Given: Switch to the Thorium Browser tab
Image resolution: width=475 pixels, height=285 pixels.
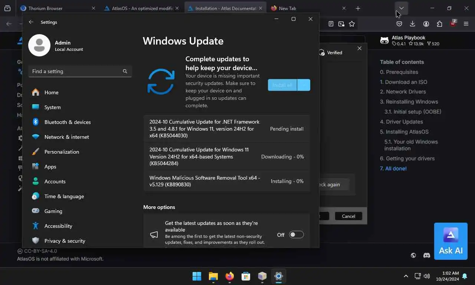Looking at the screenshot, I should [58, 8].
